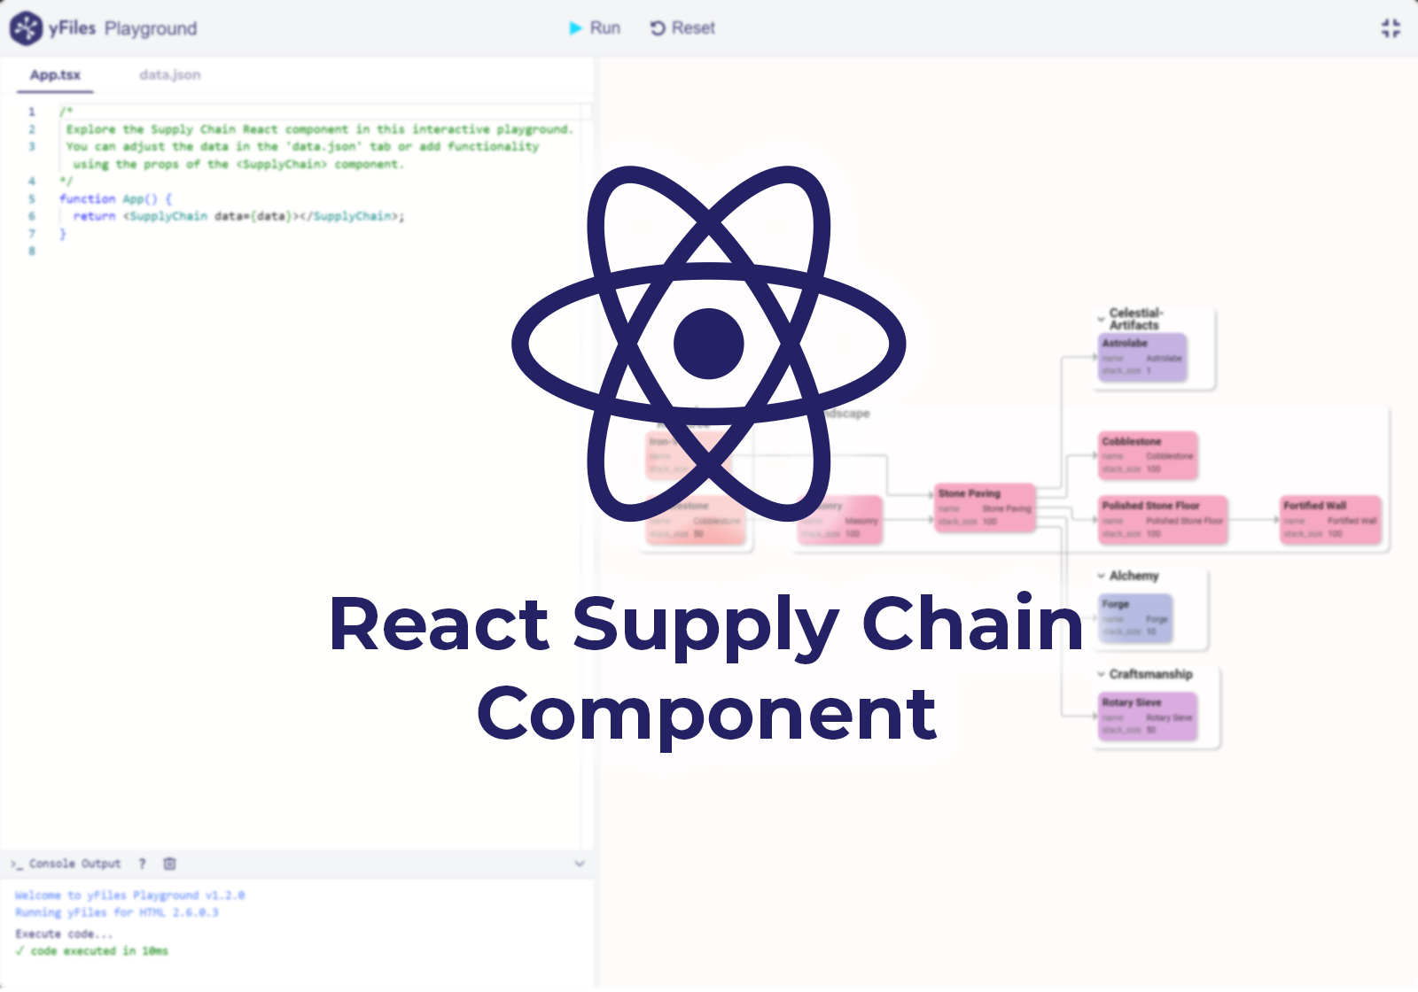Switch to the App.tsx tab
The height and width of the screenshot is (992, 1418).
55,75
